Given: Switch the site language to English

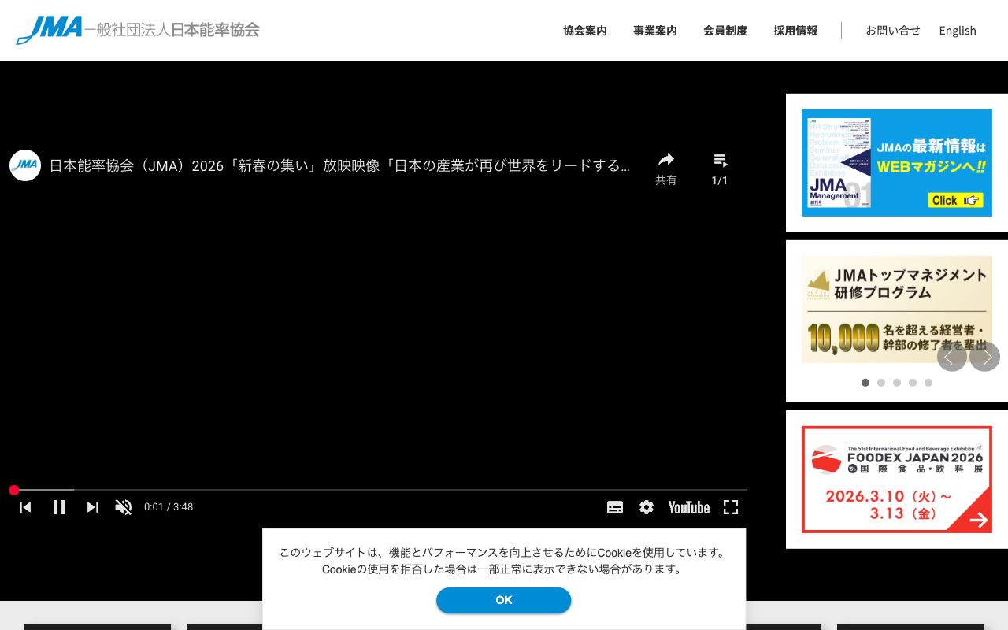Looking at the screenshot, I should tap(958, 30).
